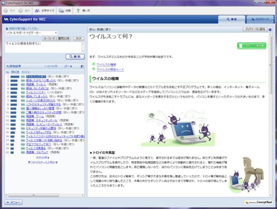Go to next results with 次へ arrow
The height and width of the screenshot is (209, 277).
[x=68, y=66]
